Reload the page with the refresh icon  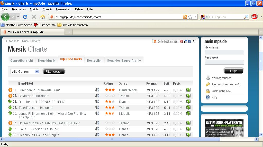point(25,17)
